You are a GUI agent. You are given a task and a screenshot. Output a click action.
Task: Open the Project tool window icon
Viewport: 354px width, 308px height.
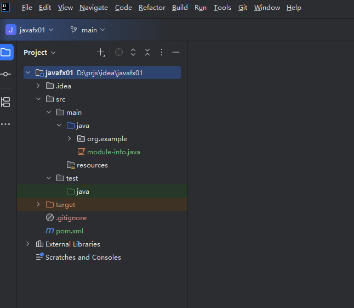(x=6, y=52)
